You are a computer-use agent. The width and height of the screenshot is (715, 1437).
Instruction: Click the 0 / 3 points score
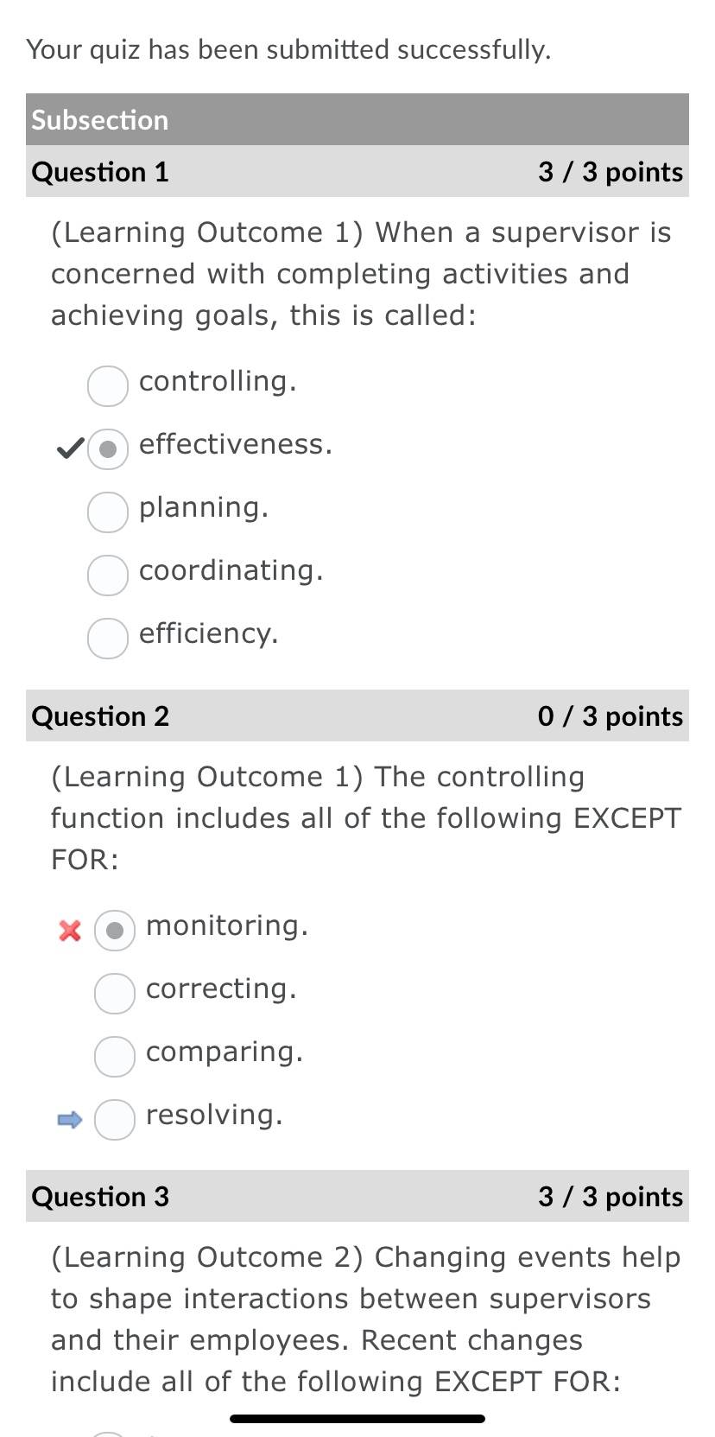click(x=611, y=716)
